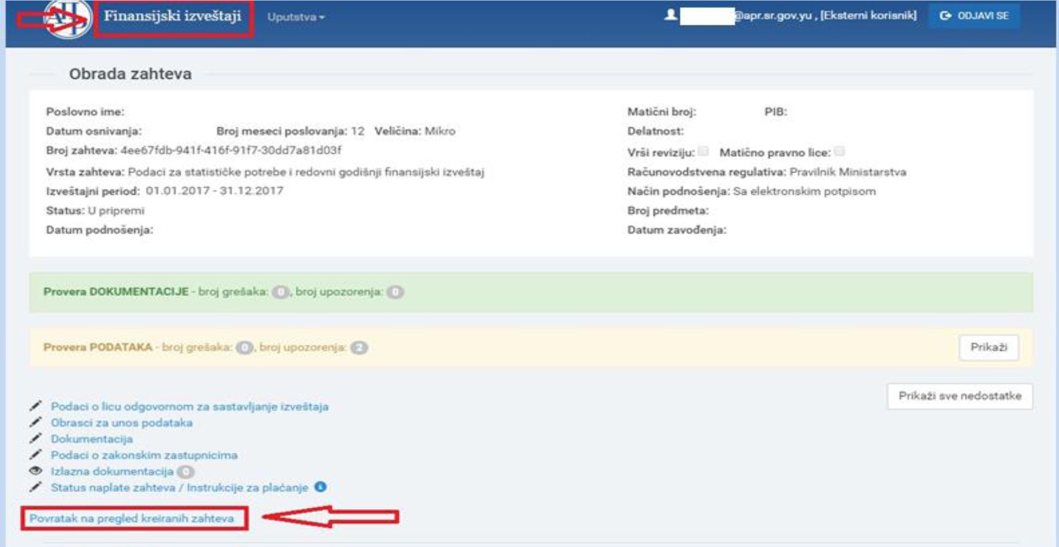Click Povratak na pregled kreiranih zahteva link
This screenshot has width=1059, height=547.
131,519
